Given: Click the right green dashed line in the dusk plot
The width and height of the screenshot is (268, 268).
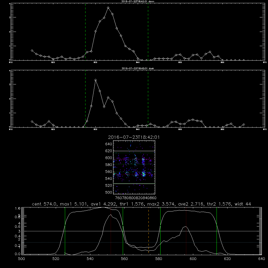Looking at the screenshot, I should coord(148,99).
